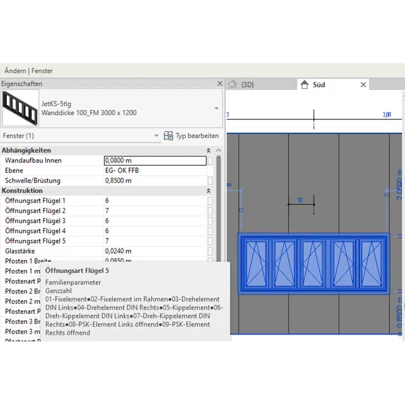
Task: Select the fifth window sash in elevation
Action: [x=371, y=264]
